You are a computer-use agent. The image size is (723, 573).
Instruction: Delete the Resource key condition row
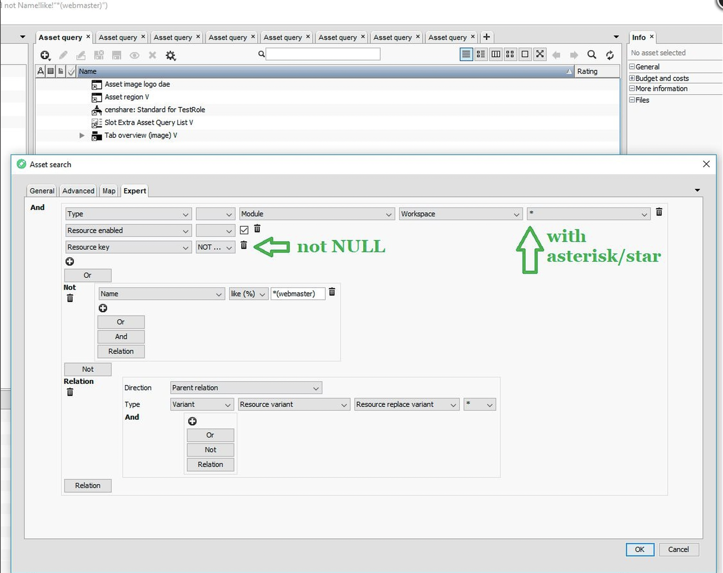[244, 245]
